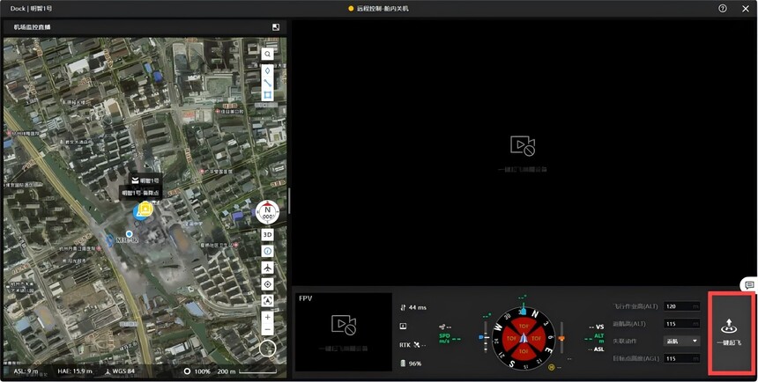
Task: Reset map orientation with the N compass
Action: (267, 212)
